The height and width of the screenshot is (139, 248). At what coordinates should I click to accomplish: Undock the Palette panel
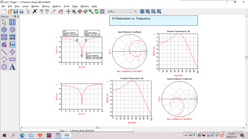(15, 16)
